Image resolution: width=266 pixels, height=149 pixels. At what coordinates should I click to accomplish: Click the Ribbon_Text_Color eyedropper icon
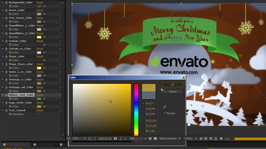coord(45,99)
